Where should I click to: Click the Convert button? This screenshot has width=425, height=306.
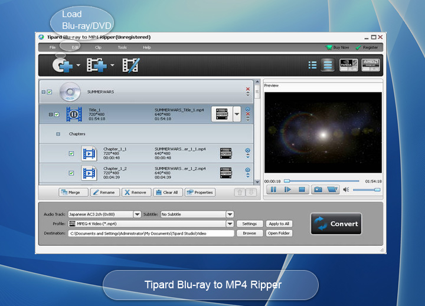coord(336,223)
